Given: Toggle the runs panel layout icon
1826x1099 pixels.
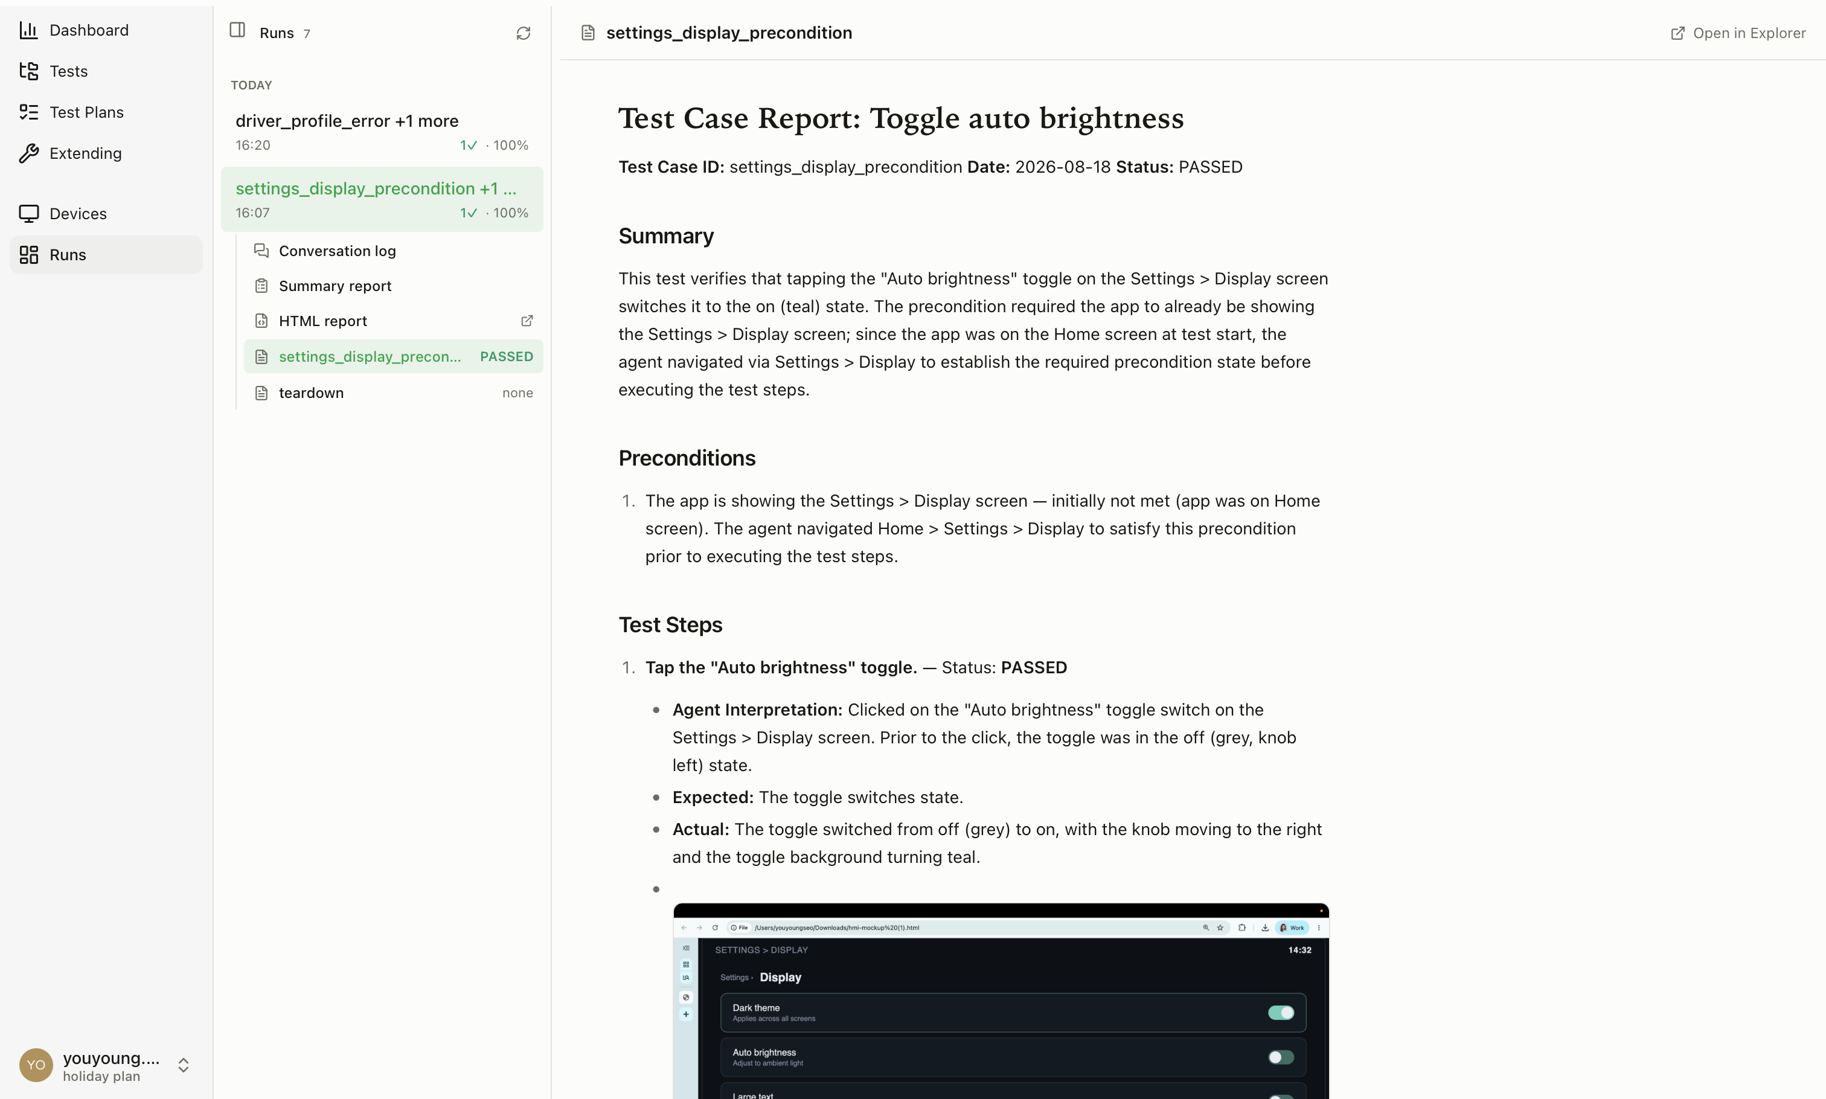Looking at the screenshot, I should pos(237,30).
